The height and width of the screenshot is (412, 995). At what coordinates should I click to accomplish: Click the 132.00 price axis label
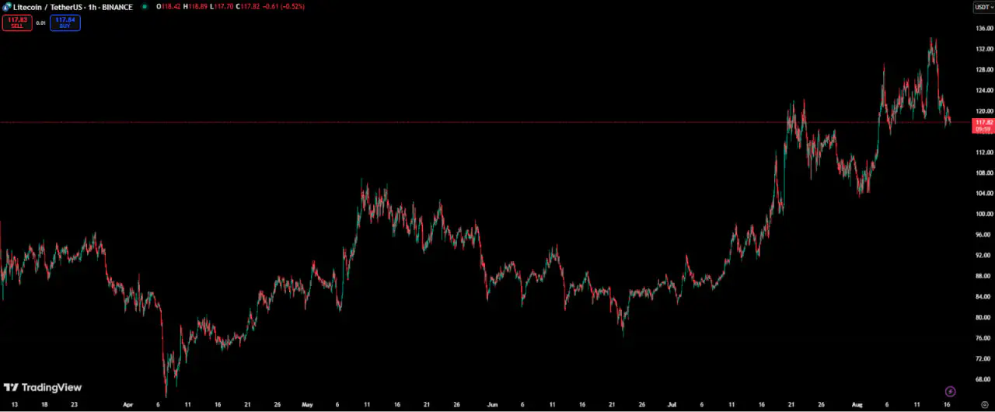tap(984, 48)
